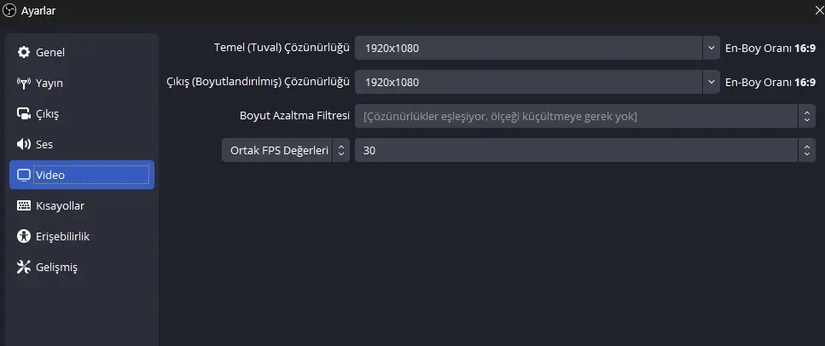Screen dimensions: 825x346
Task: Click the output resolution 1920x1080 text field
Action: (x=528, y=82)
